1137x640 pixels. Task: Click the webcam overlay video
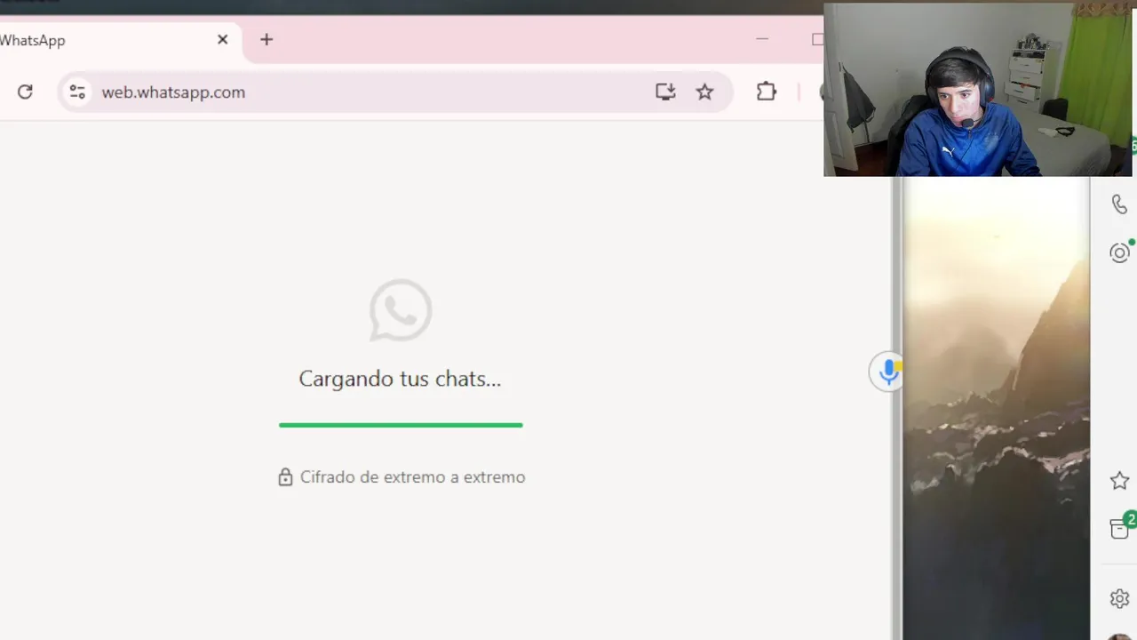(978, 90)
